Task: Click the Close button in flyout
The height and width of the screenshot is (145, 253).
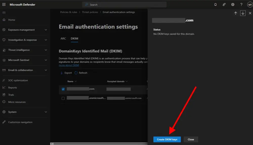Action: click(191, 139)
